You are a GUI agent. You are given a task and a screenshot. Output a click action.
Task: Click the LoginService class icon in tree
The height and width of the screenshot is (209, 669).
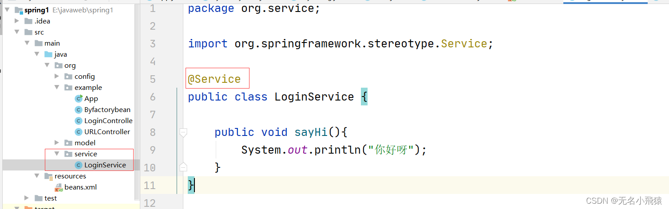[x=79, y=165]
